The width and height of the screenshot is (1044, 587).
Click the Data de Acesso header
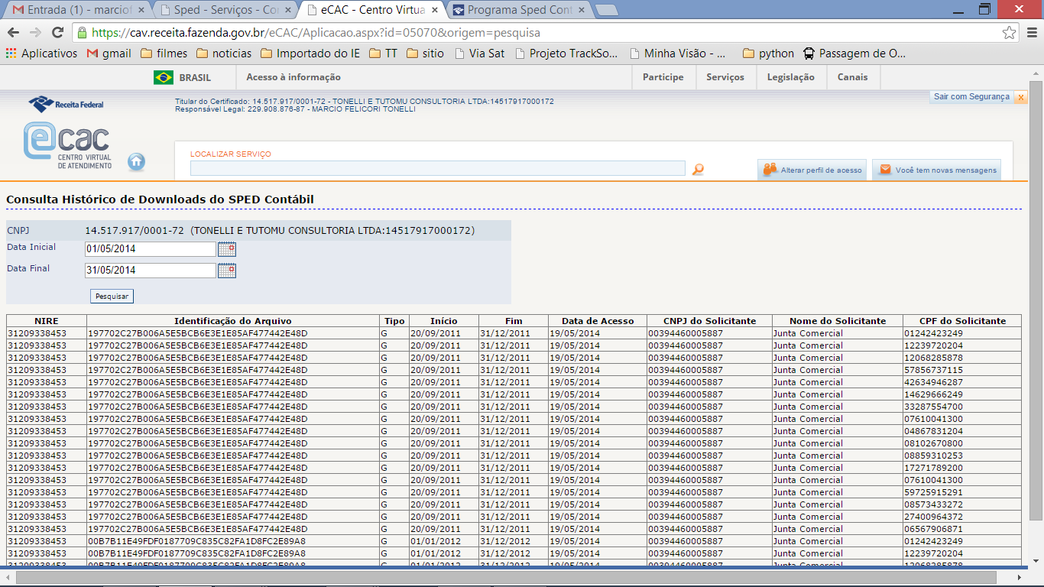click(598, 321)
